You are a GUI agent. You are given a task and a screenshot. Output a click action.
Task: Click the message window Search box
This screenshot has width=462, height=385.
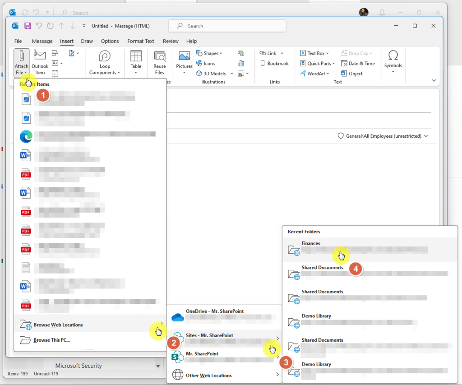coord(227,26)
